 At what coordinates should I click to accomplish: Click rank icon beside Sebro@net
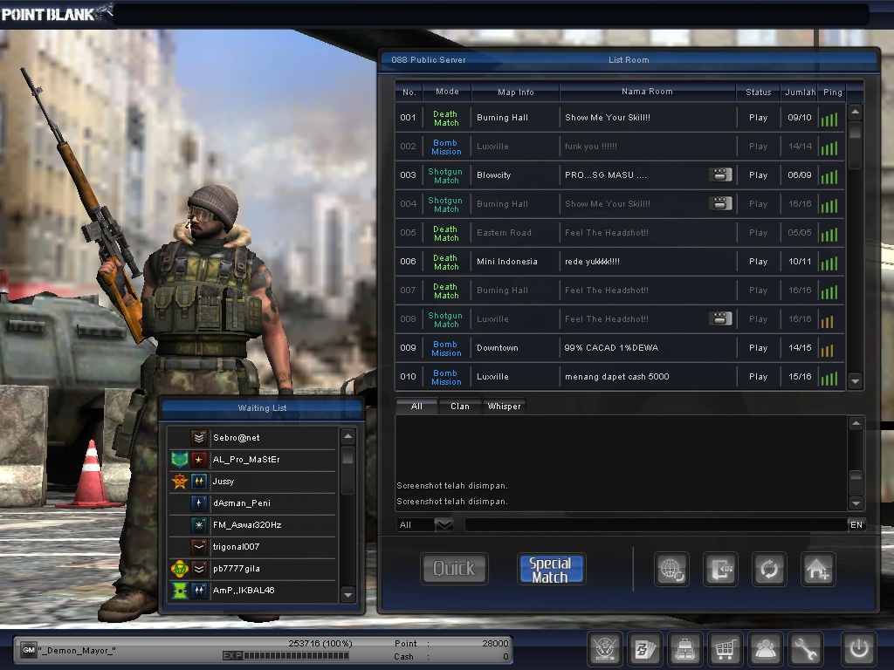pyautogui.click(x=198, y=438)
